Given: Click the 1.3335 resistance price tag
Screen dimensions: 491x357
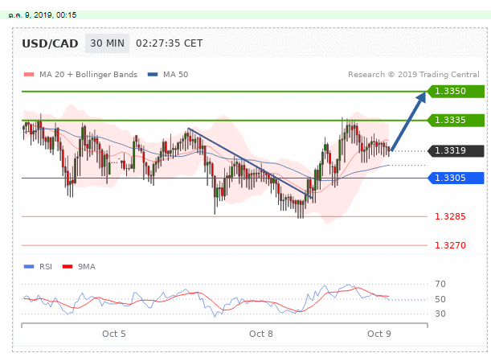Looking at the screenshot, I should (456, 120).
